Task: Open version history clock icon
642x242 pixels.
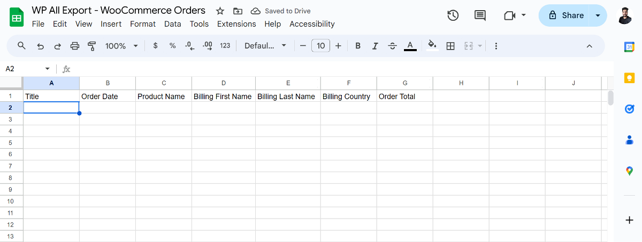Action: [x=453, y=15]
